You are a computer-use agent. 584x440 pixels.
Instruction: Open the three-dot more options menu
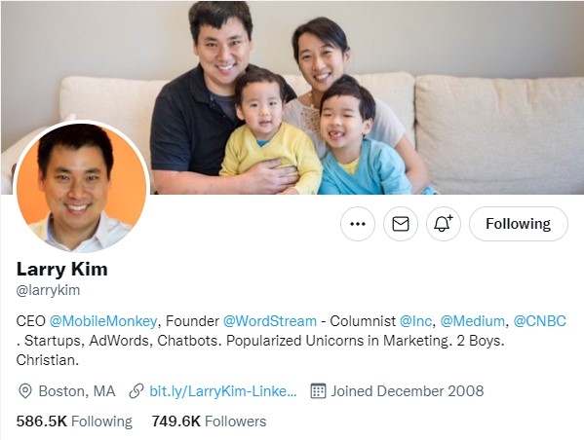[358, 224]
